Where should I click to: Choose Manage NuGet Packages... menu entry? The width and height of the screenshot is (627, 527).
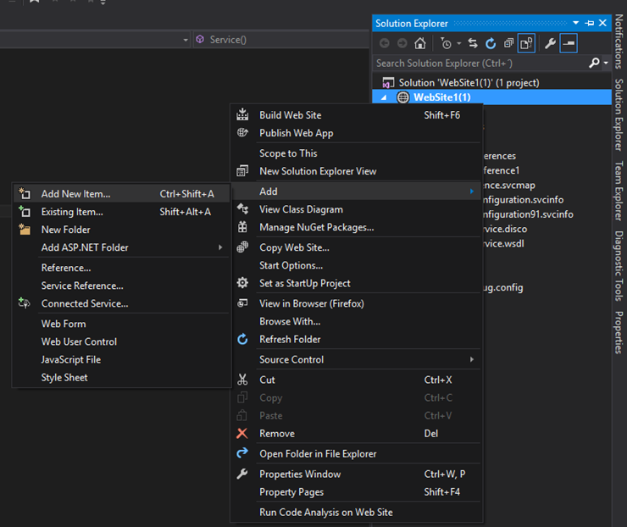pyautogui.click(x=316, y=227)
